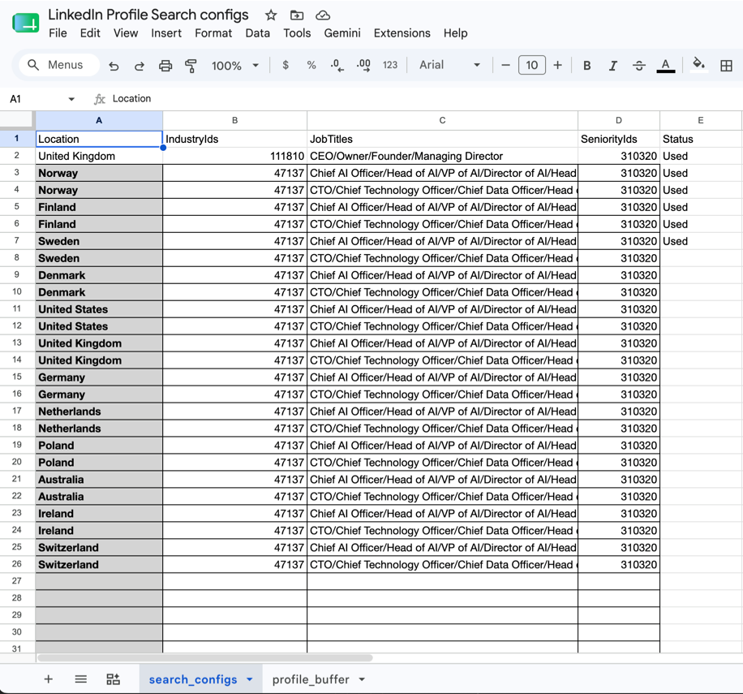Select the Switzerland cell in row 26
This screenshot has height=694, width=743.
[99, 565]
